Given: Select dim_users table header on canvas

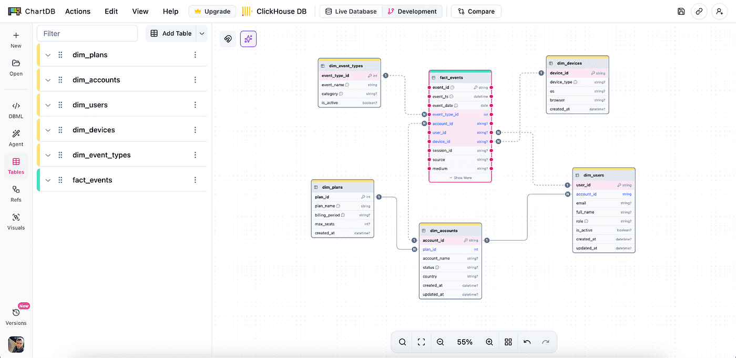Looking at the screenshot, I should pos(604,175).
